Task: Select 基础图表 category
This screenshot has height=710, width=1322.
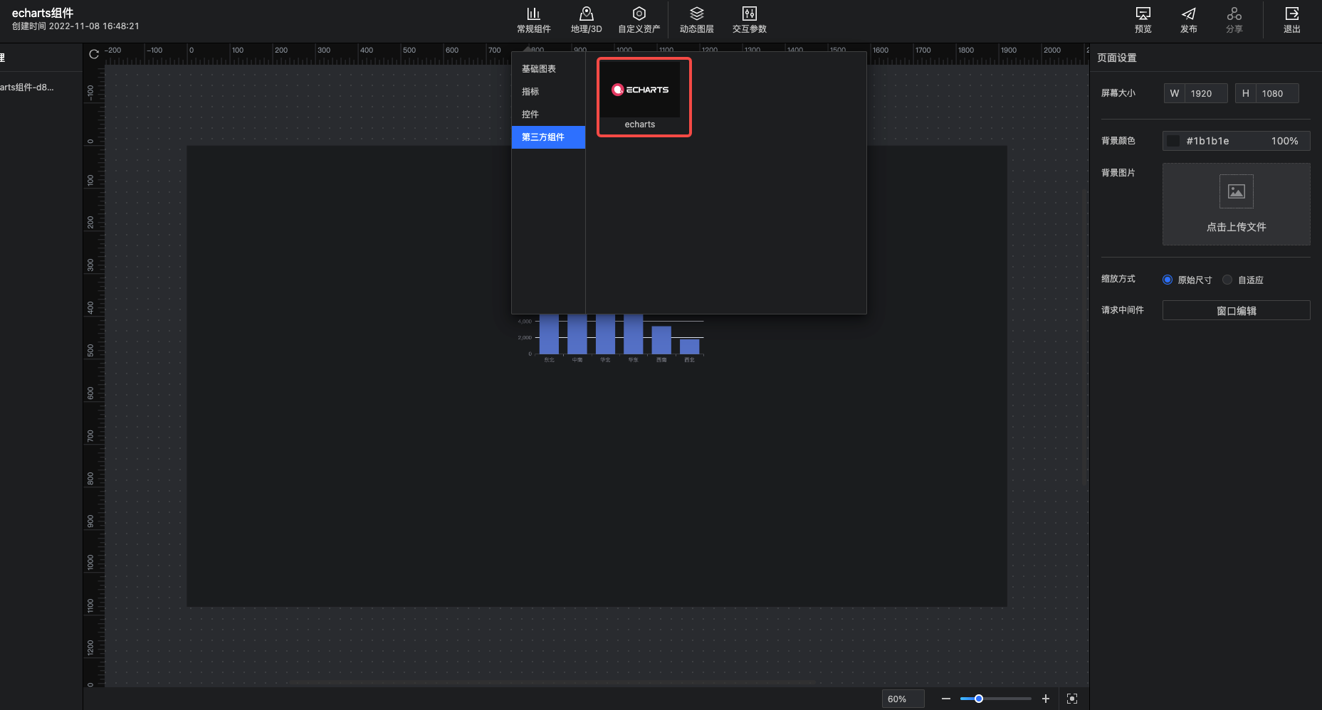Action: (x=539, y=69)
